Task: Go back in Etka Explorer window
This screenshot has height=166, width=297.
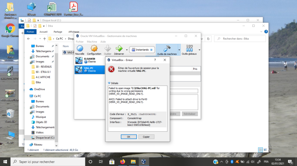Action: click(x=29, y=39)
